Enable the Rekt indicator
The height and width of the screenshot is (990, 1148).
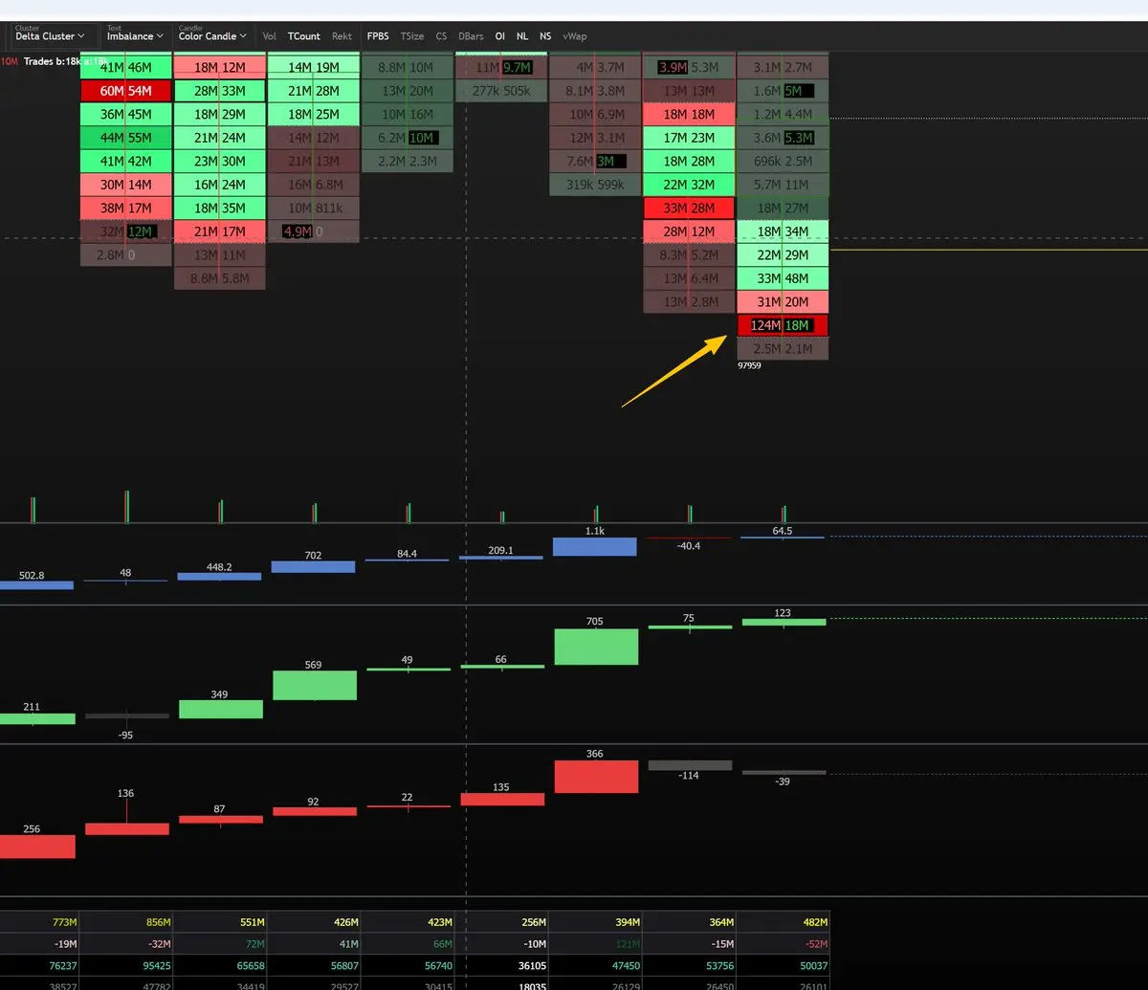tap(342, 36)
